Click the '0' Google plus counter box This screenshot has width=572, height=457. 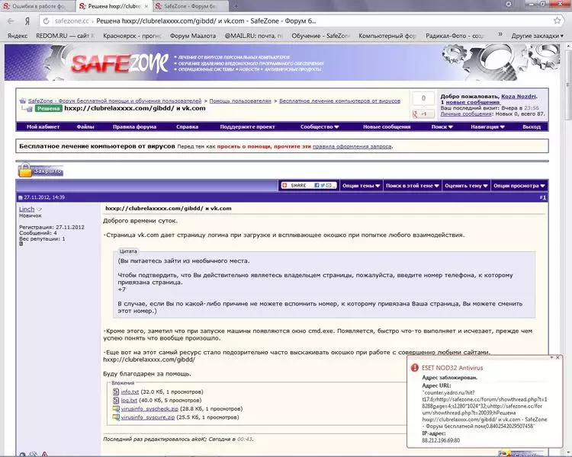(423, 98)
